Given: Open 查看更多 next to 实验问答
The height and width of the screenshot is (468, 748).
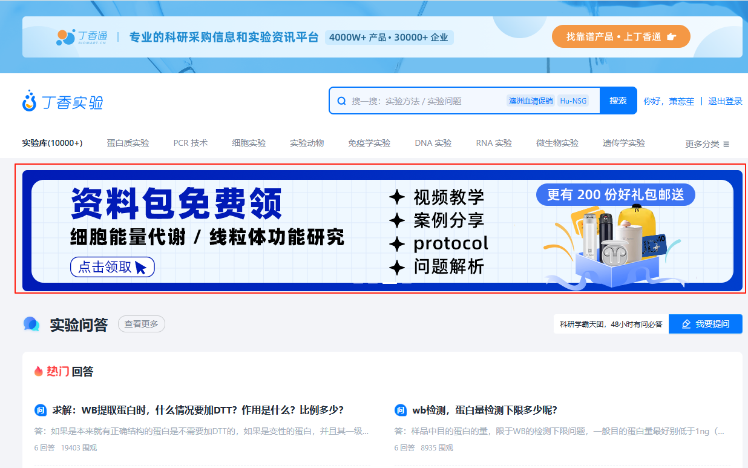Looking at the screenshot, I should click(141, 324).
